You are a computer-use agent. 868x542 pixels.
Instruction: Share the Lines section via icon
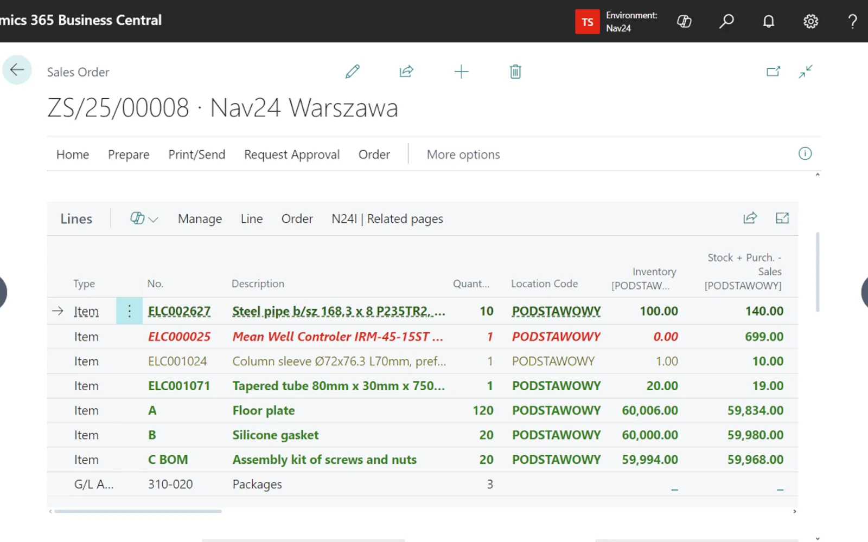tap(750, 218)
